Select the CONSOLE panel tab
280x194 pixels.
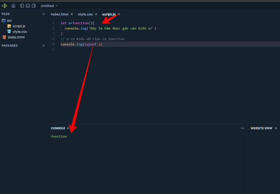(58, 128)
